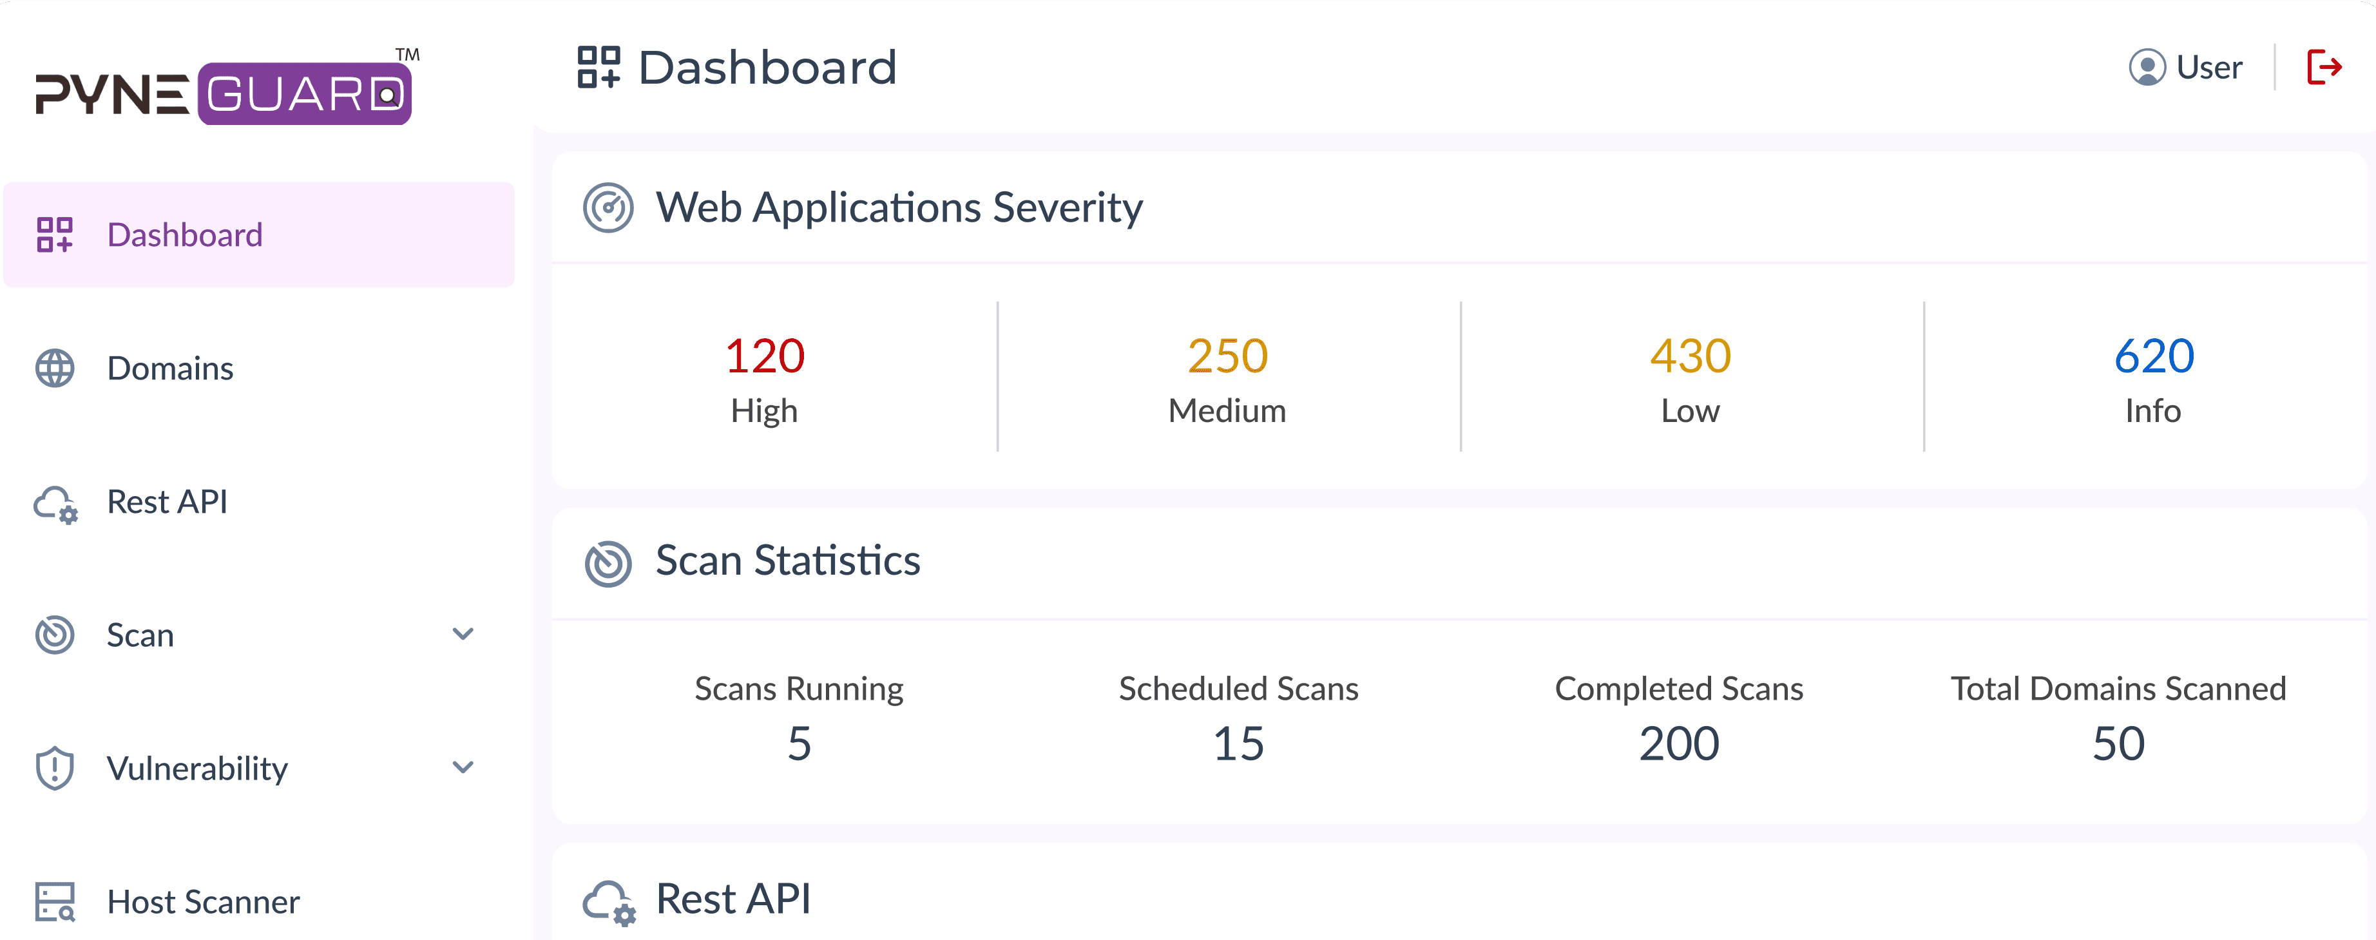This screenshot has width=2376, height=940.
Task: Click the Scan radar icon in sidebar
Action: pos(55,635)
